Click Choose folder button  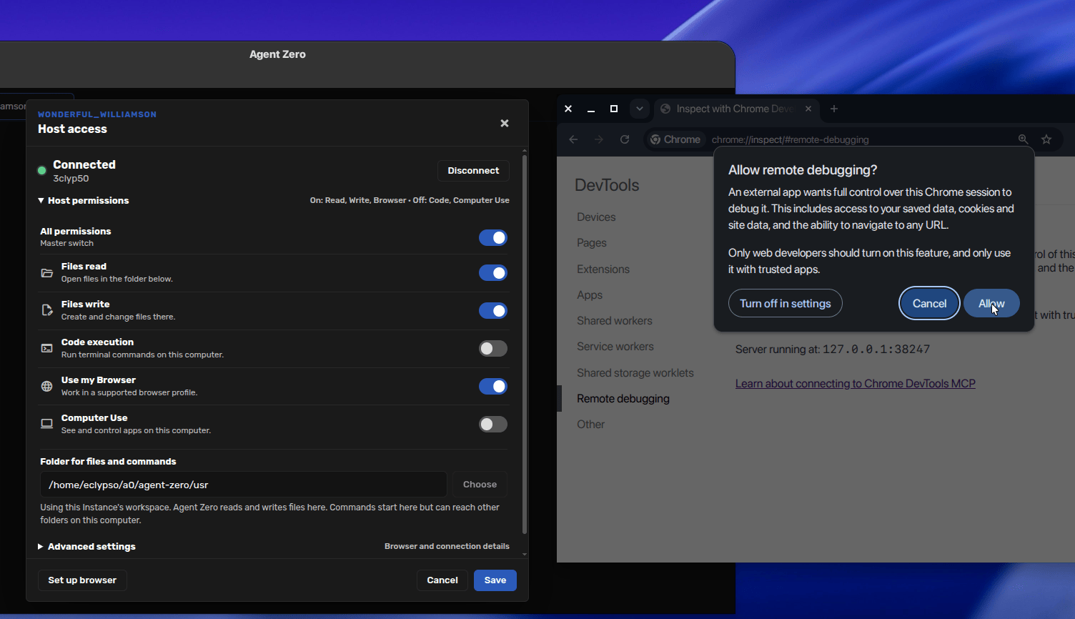point(480,485)
